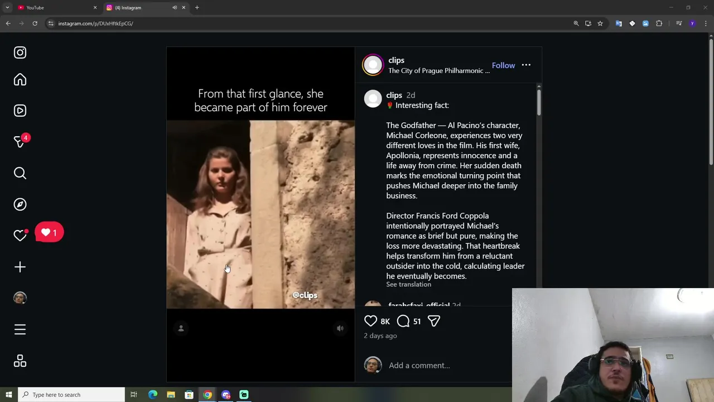Open Chrome three-dot menu

pos(706,23)
